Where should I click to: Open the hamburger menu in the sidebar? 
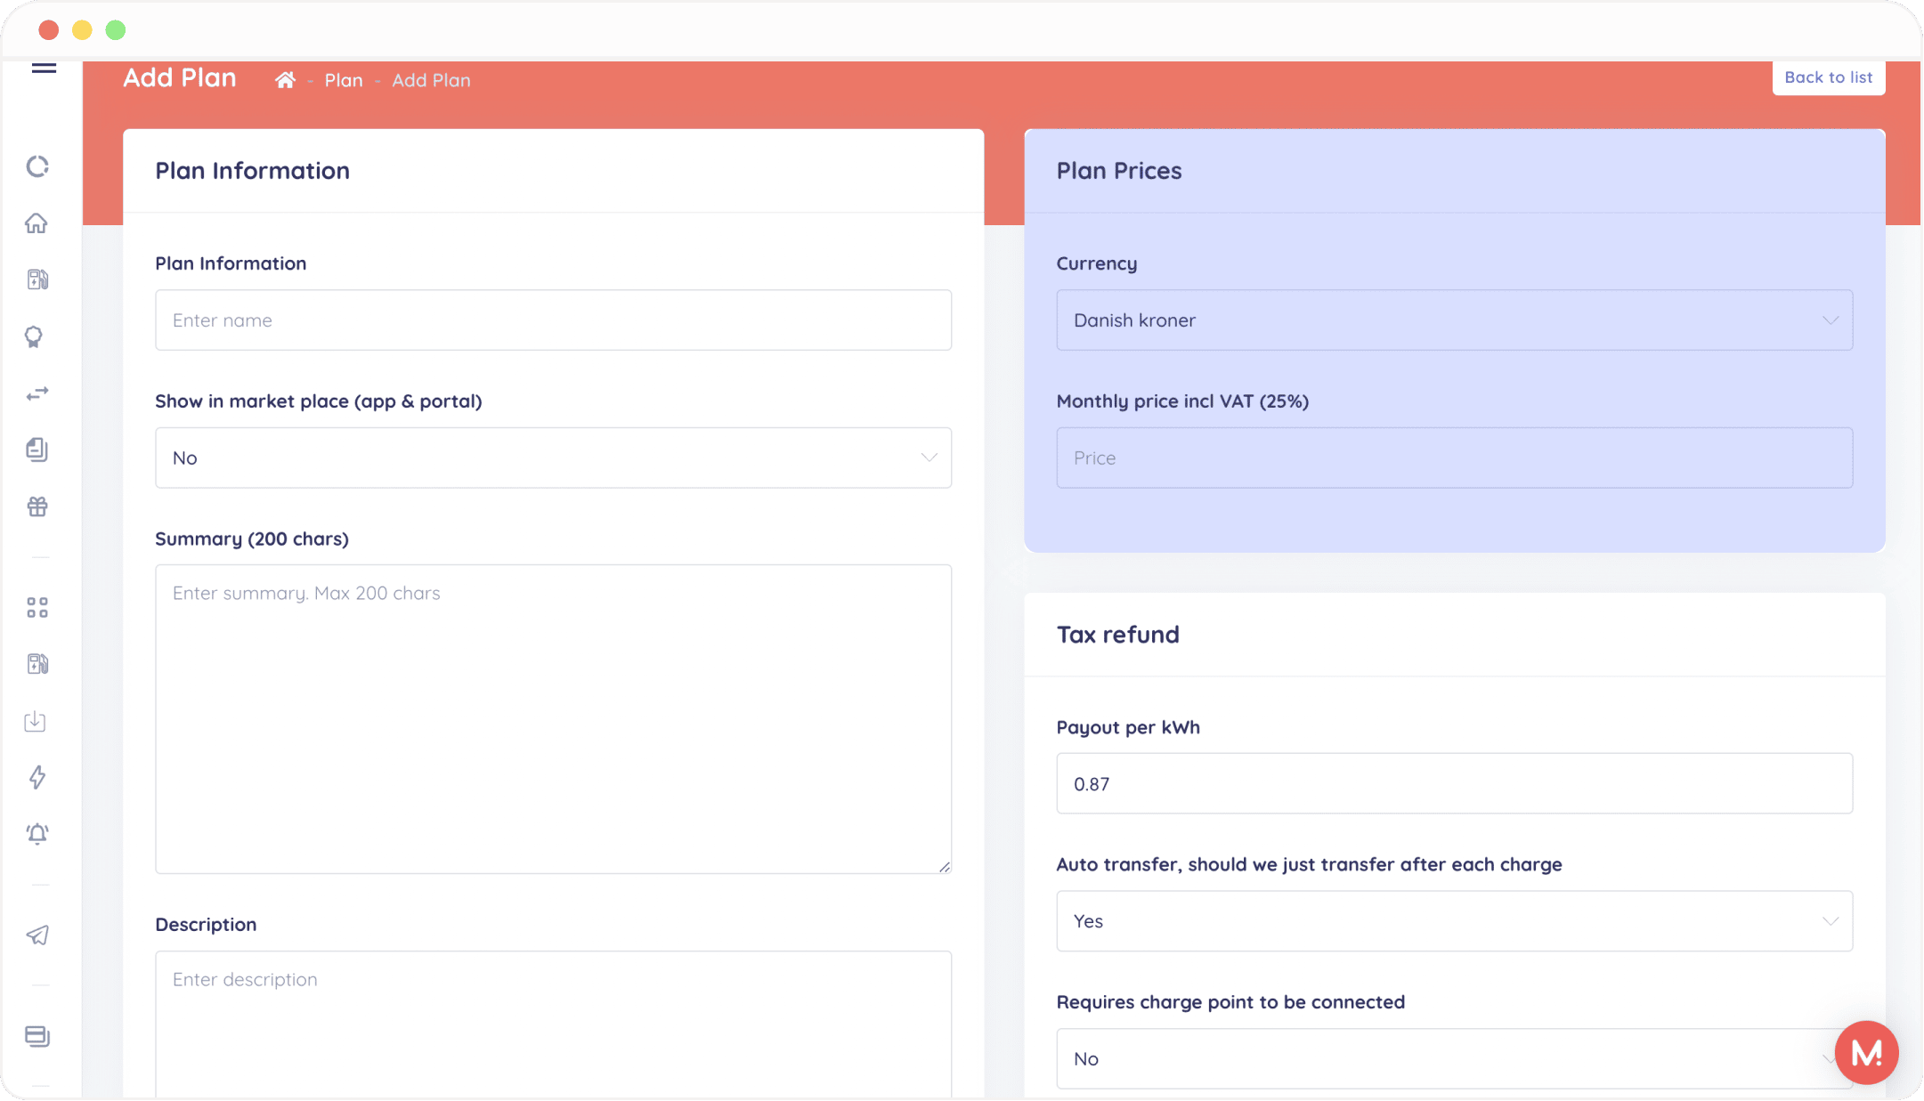[x=44, y=68]
